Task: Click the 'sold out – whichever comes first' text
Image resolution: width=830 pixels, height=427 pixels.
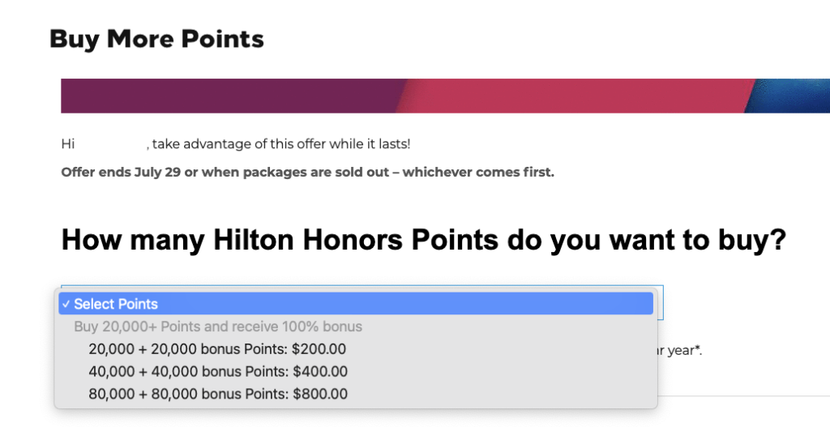Action: coord(454,172)
